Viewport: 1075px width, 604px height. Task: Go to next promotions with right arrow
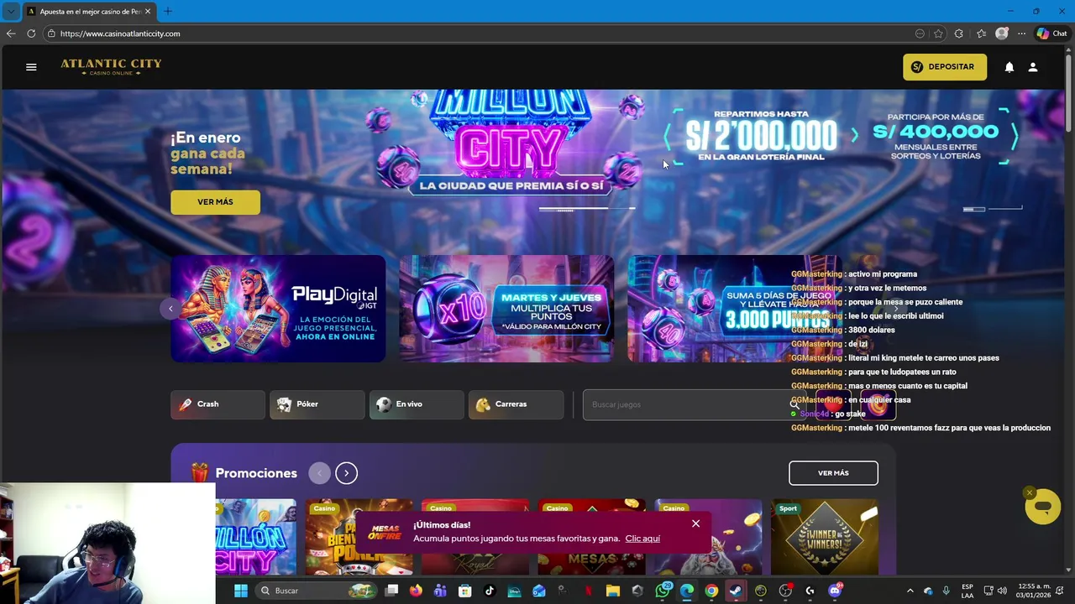tap(346, 473)
